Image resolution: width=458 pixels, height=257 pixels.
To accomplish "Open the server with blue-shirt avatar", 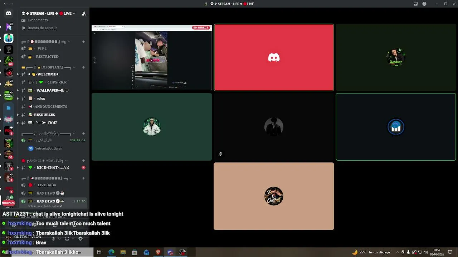I will pyautogui.click(x=9, y=38).
